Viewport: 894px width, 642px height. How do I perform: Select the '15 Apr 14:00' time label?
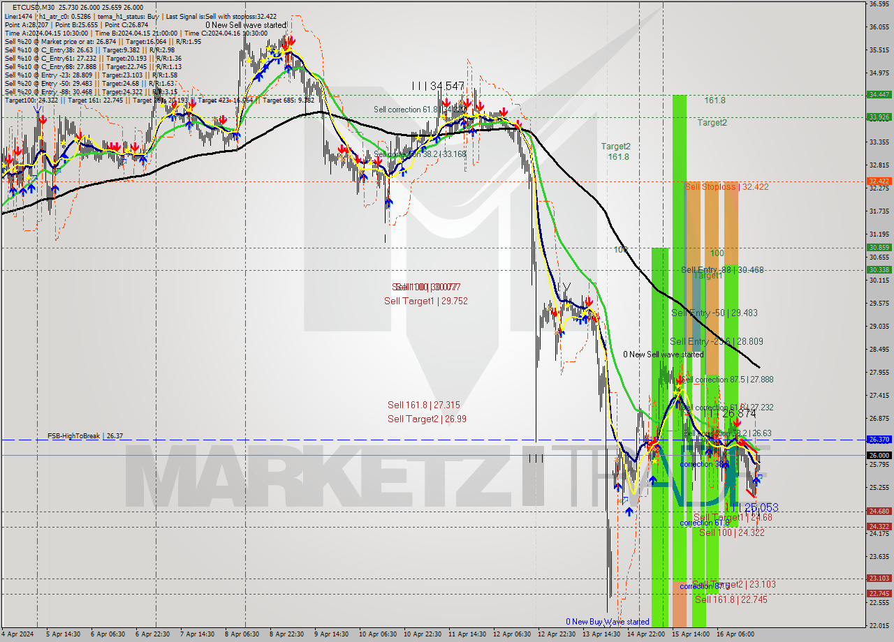tap(691, 634)
